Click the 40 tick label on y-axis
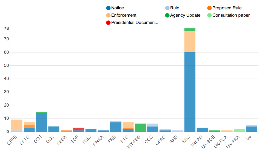 point(6,79)
